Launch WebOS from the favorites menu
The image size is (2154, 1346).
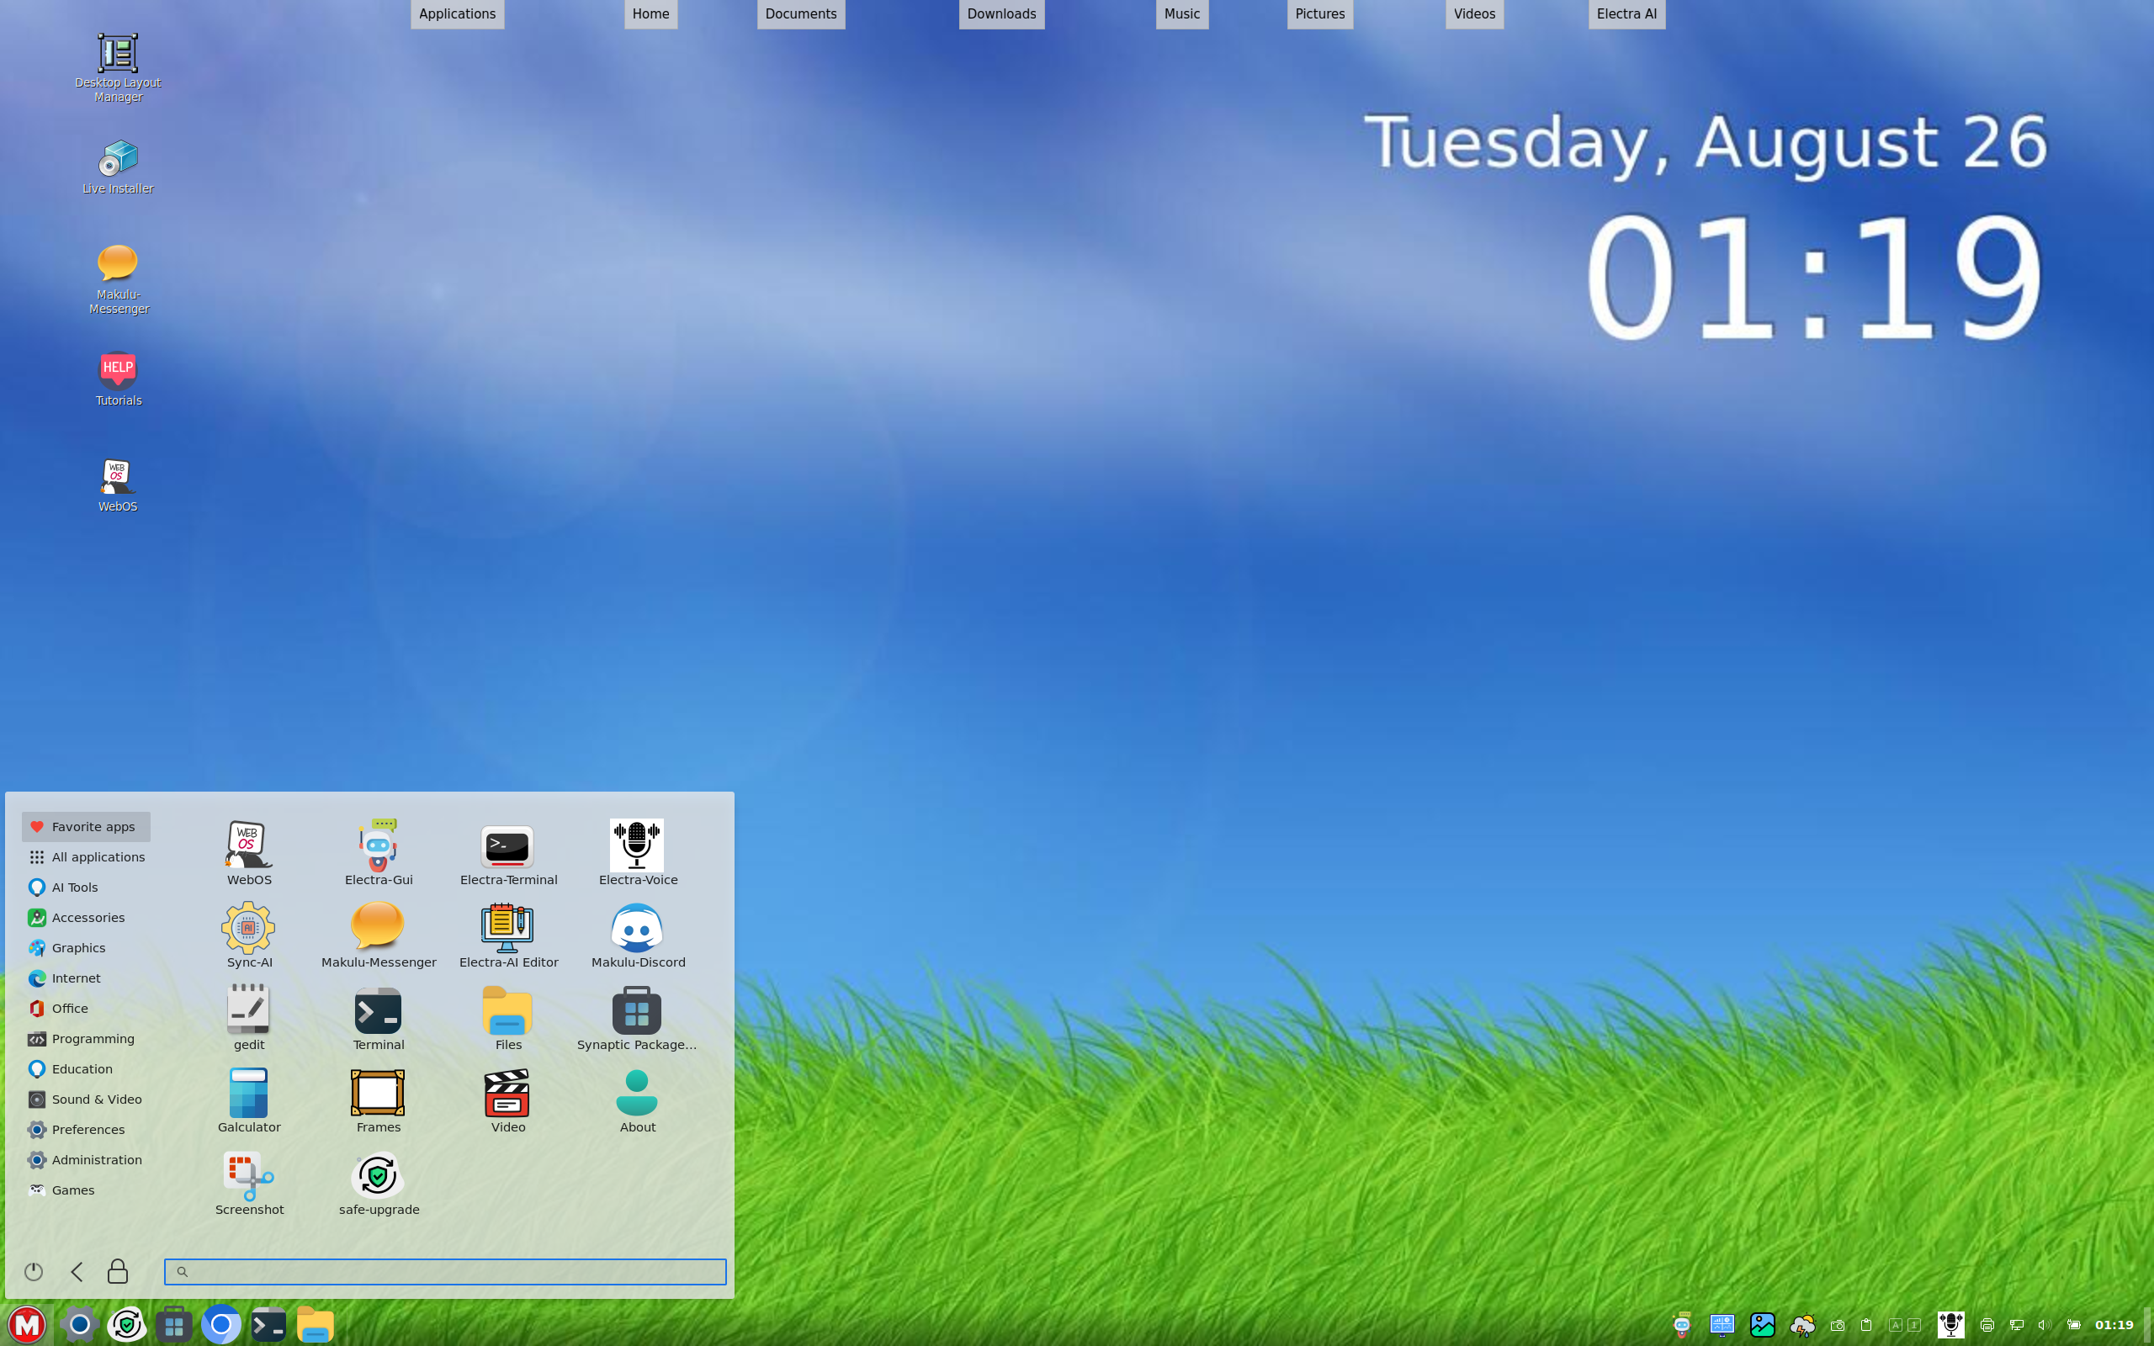coord(248,852)
